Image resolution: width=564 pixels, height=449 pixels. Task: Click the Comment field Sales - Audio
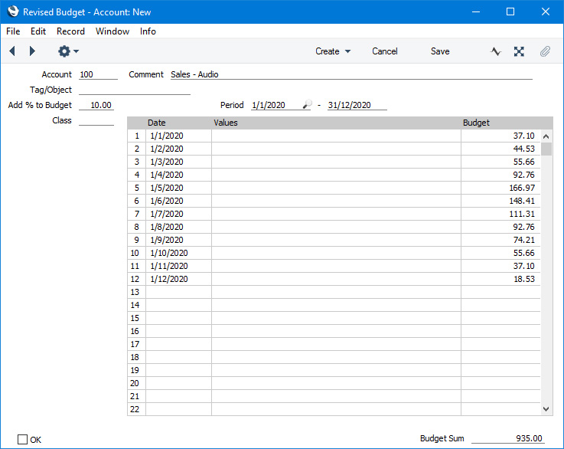[351, 74]
